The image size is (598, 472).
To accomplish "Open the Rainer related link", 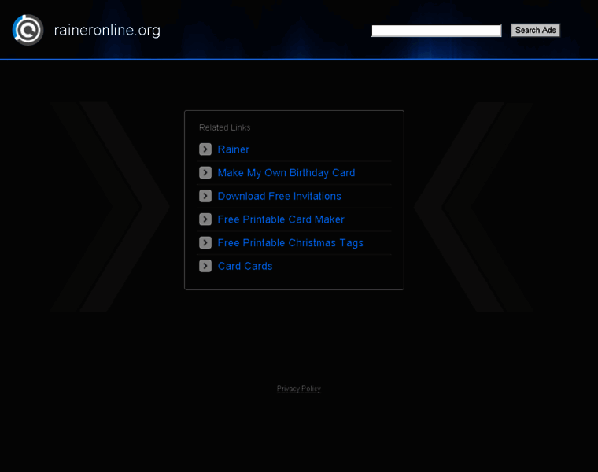I will coord(234,149).
